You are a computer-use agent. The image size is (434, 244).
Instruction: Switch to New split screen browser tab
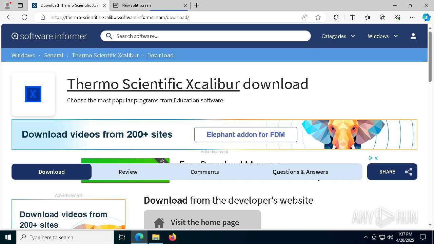point(151,5)
